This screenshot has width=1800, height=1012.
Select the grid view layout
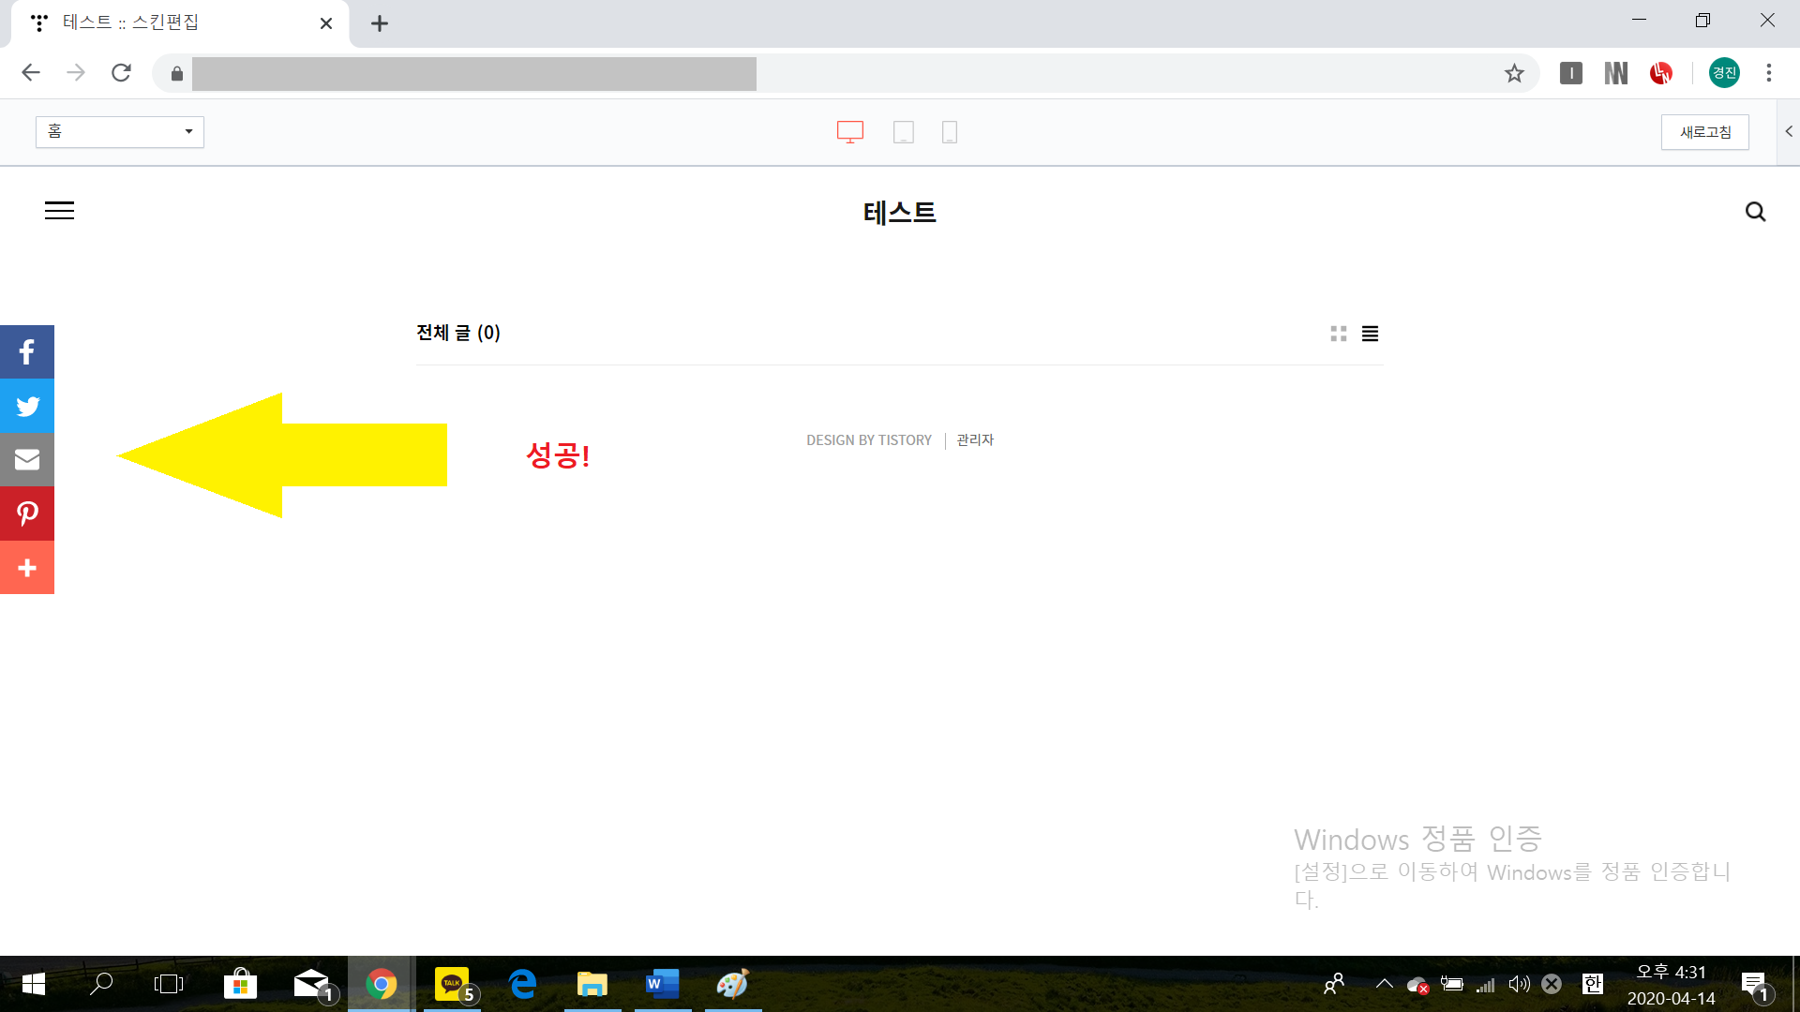tap(1339, 334)
